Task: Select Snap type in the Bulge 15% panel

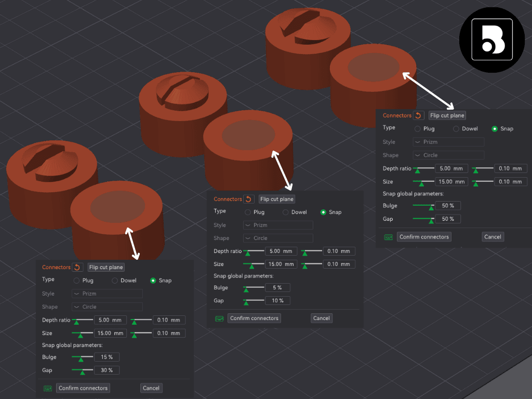Action: click(153, 281)
